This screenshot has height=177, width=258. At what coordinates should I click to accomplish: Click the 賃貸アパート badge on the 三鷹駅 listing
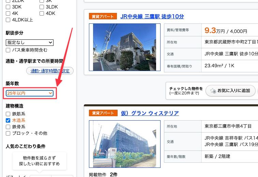click(x=102, y=16)
